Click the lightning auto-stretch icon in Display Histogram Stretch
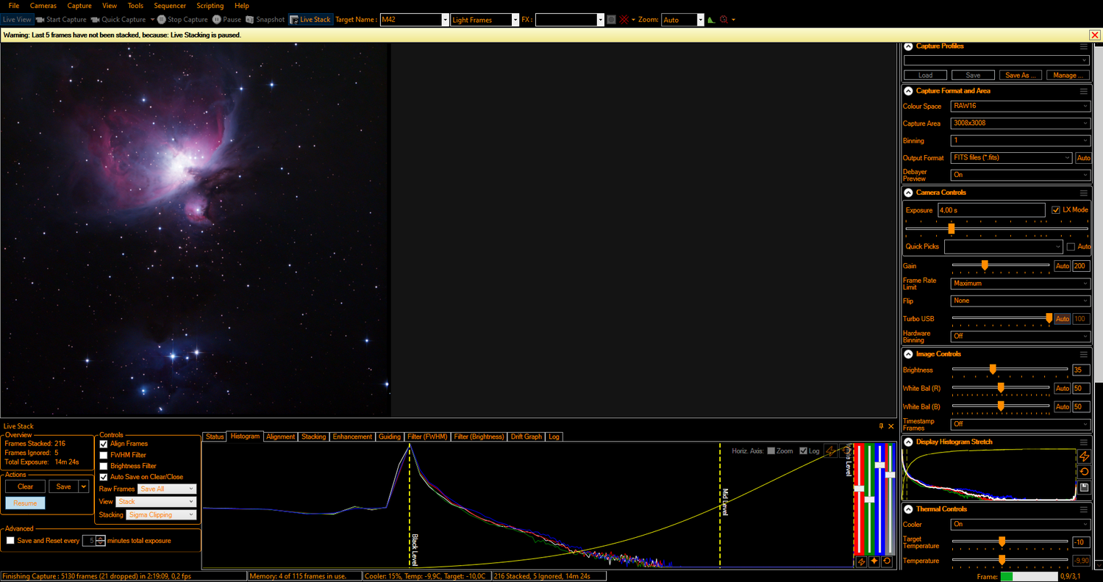 point(1084,456)
